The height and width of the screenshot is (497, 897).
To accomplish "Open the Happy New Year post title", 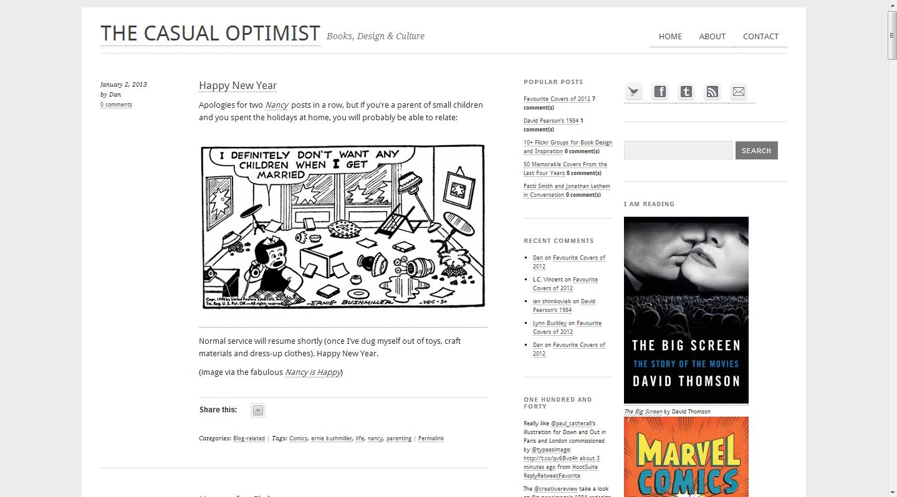I will 237,85.
